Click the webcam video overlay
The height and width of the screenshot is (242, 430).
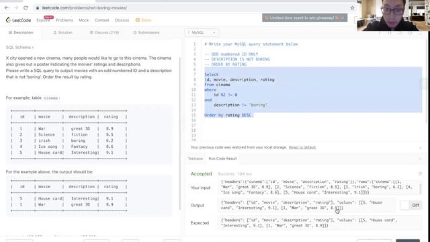[x=393, y=15]
